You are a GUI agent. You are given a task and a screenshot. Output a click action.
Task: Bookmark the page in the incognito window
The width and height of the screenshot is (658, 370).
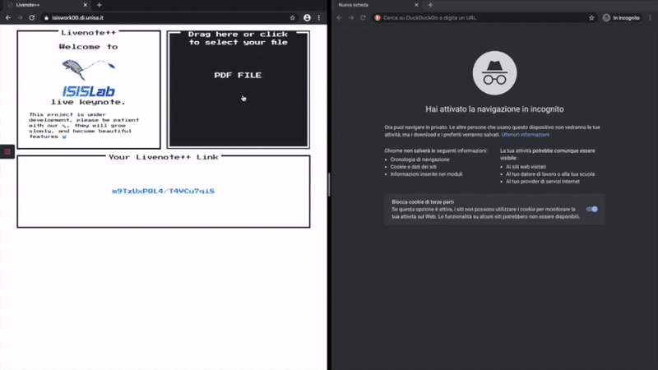(591, 17)
